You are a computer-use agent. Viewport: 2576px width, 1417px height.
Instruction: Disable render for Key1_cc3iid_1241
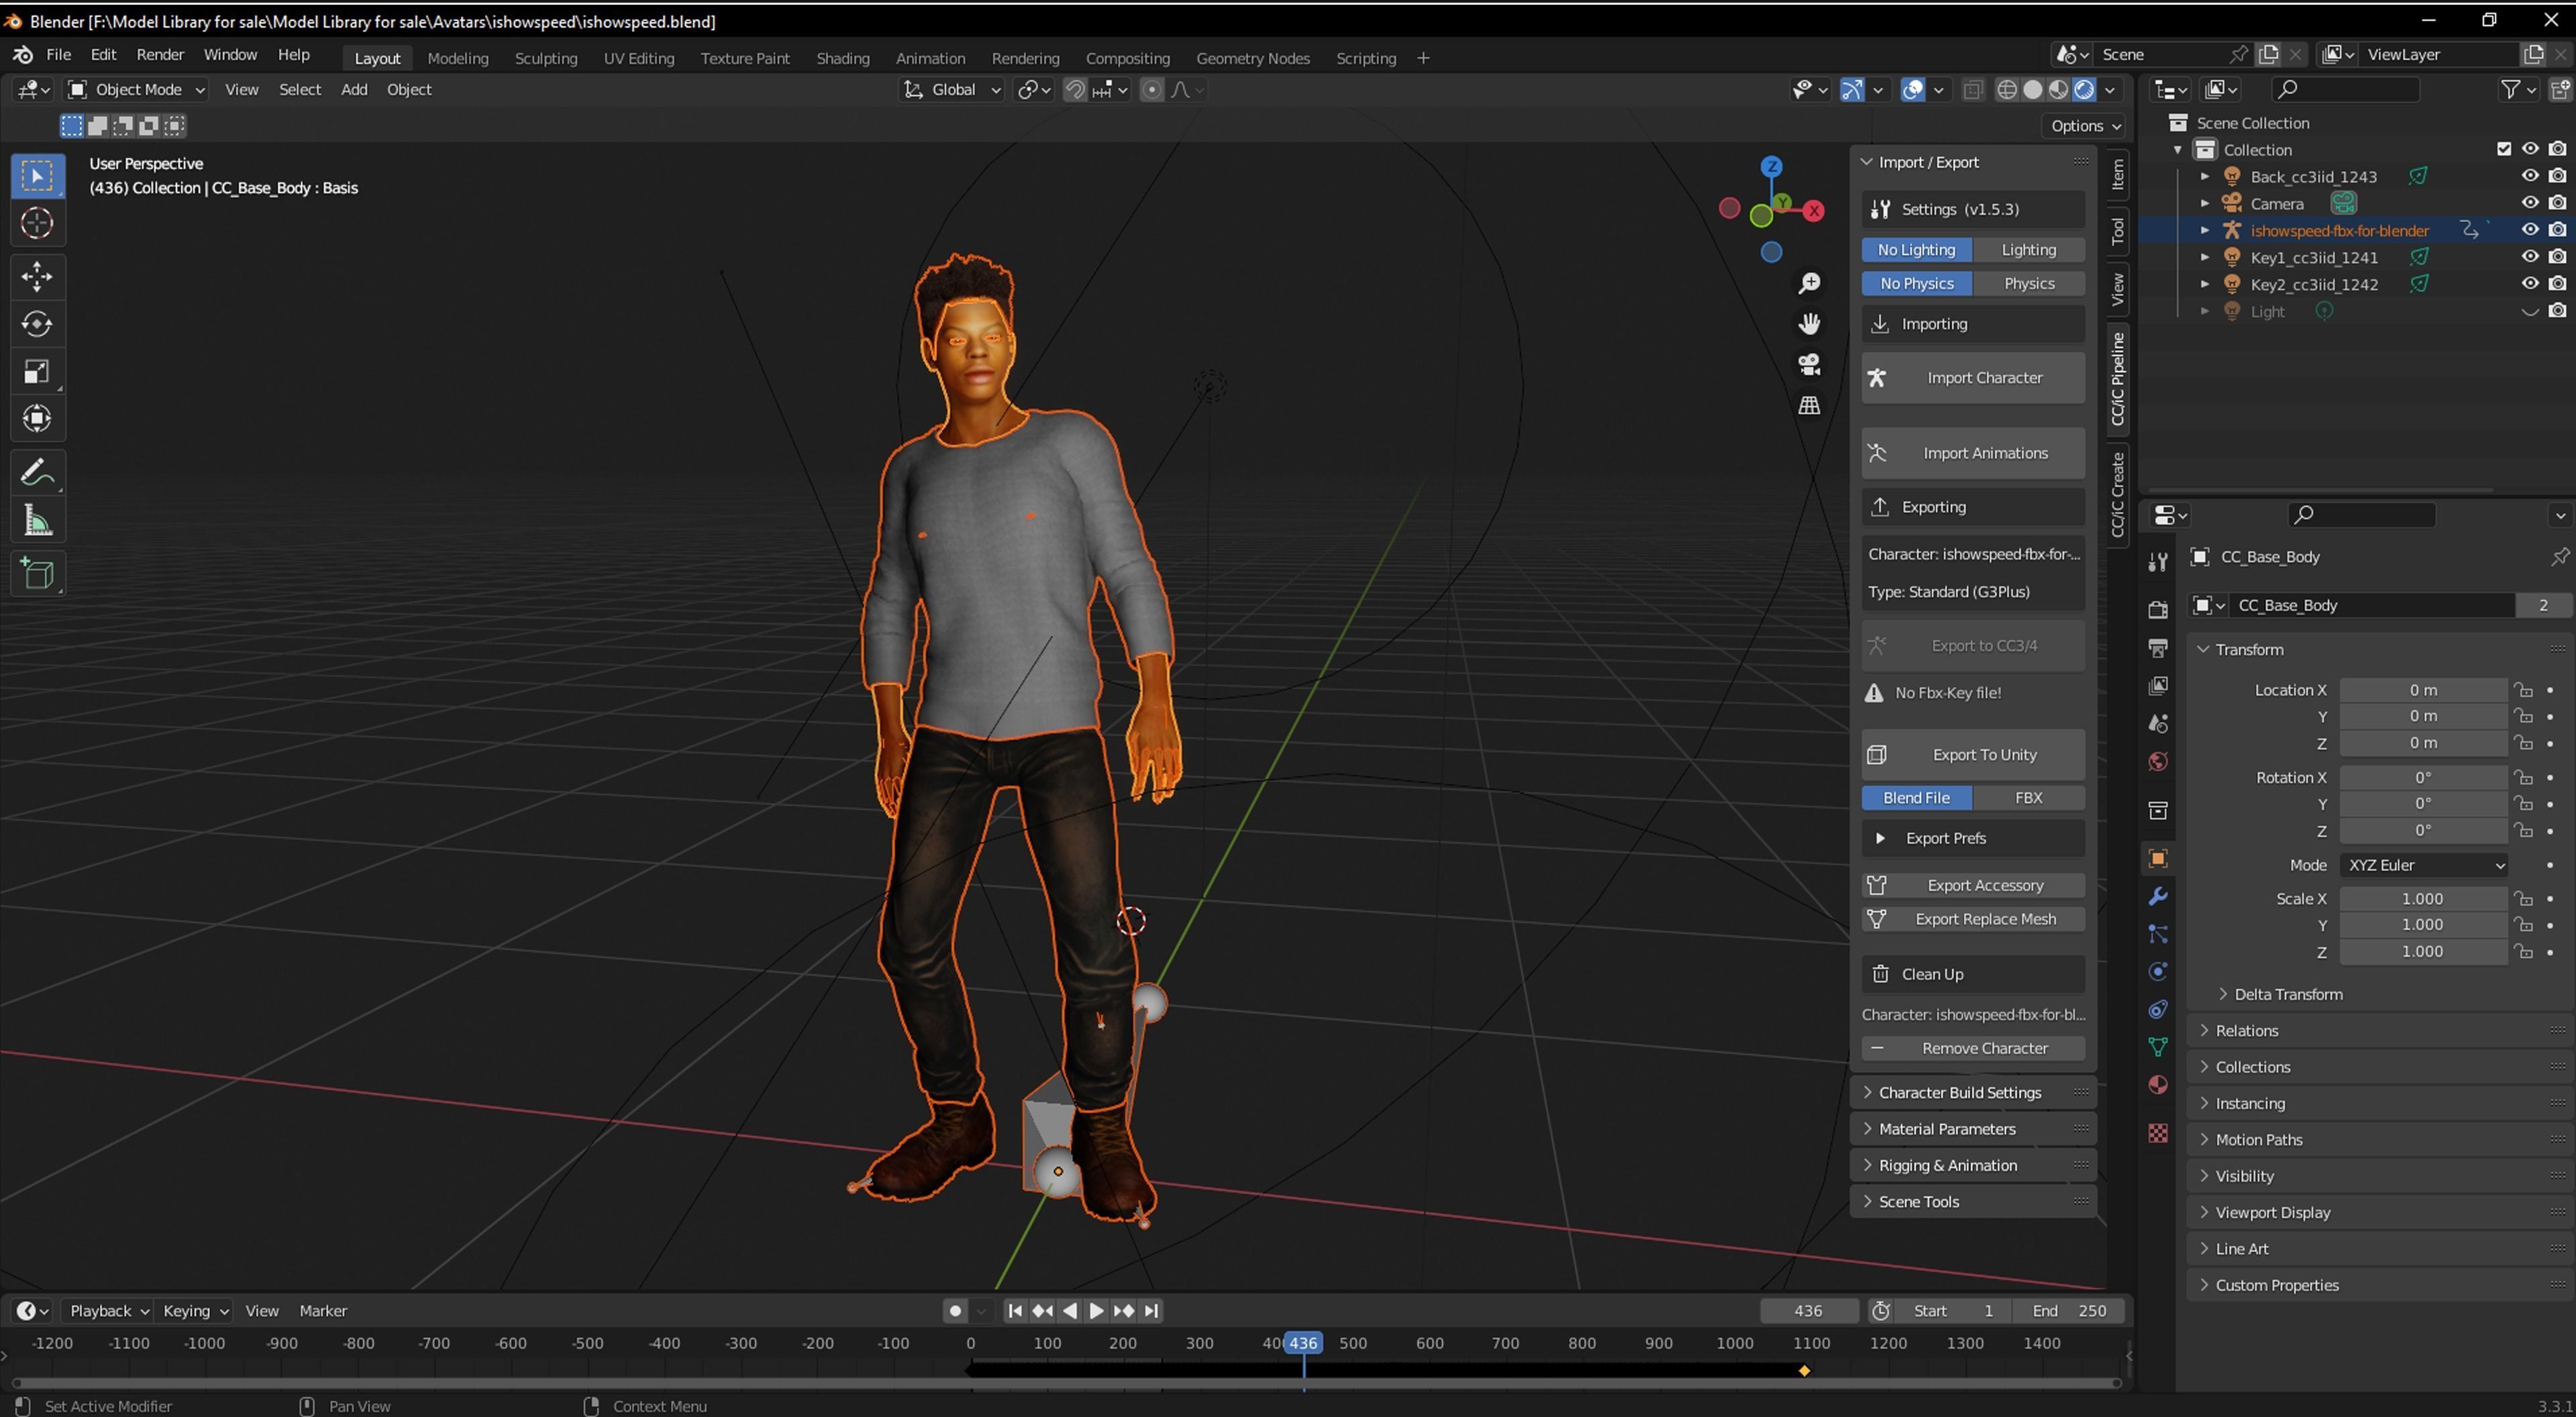coord(2557,257)
